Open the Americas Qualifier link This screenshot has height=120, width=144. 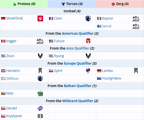click(x=78, y=33)
